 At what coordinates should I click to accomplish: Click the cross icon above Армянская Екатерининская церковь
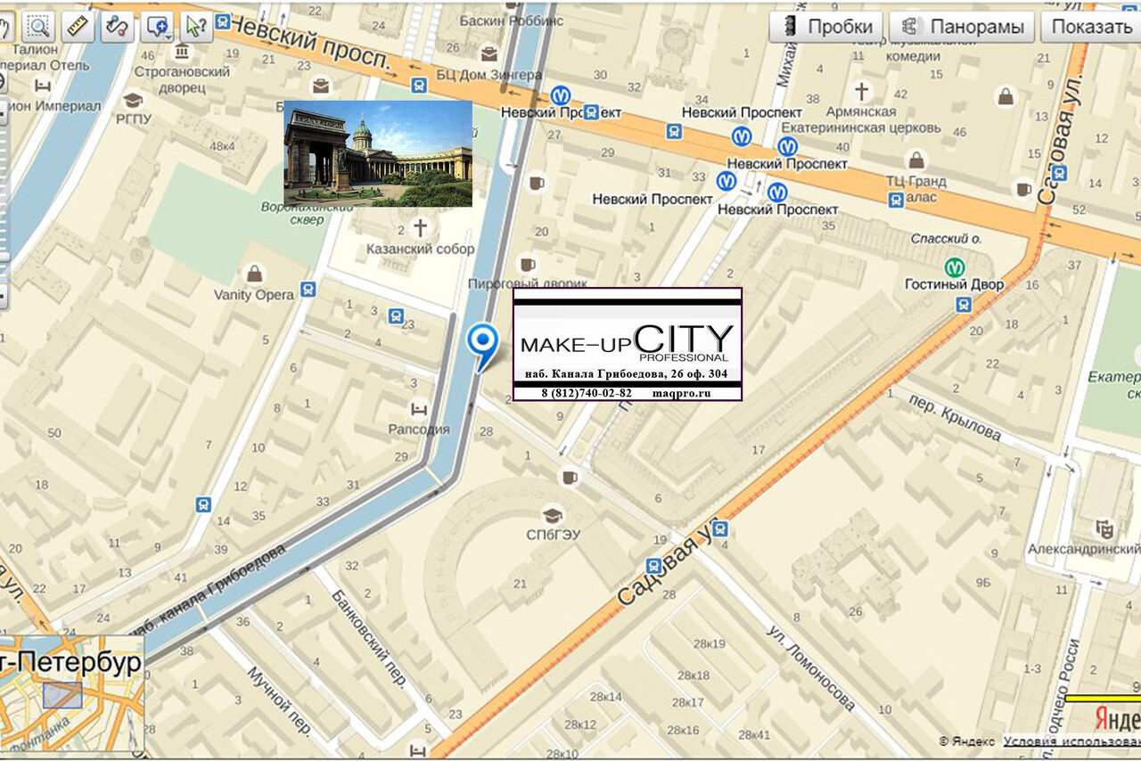(861, 91)
